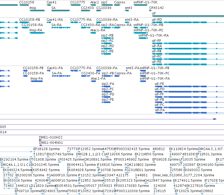
Task: Select transcript ihog-RA
Action: 37,33
